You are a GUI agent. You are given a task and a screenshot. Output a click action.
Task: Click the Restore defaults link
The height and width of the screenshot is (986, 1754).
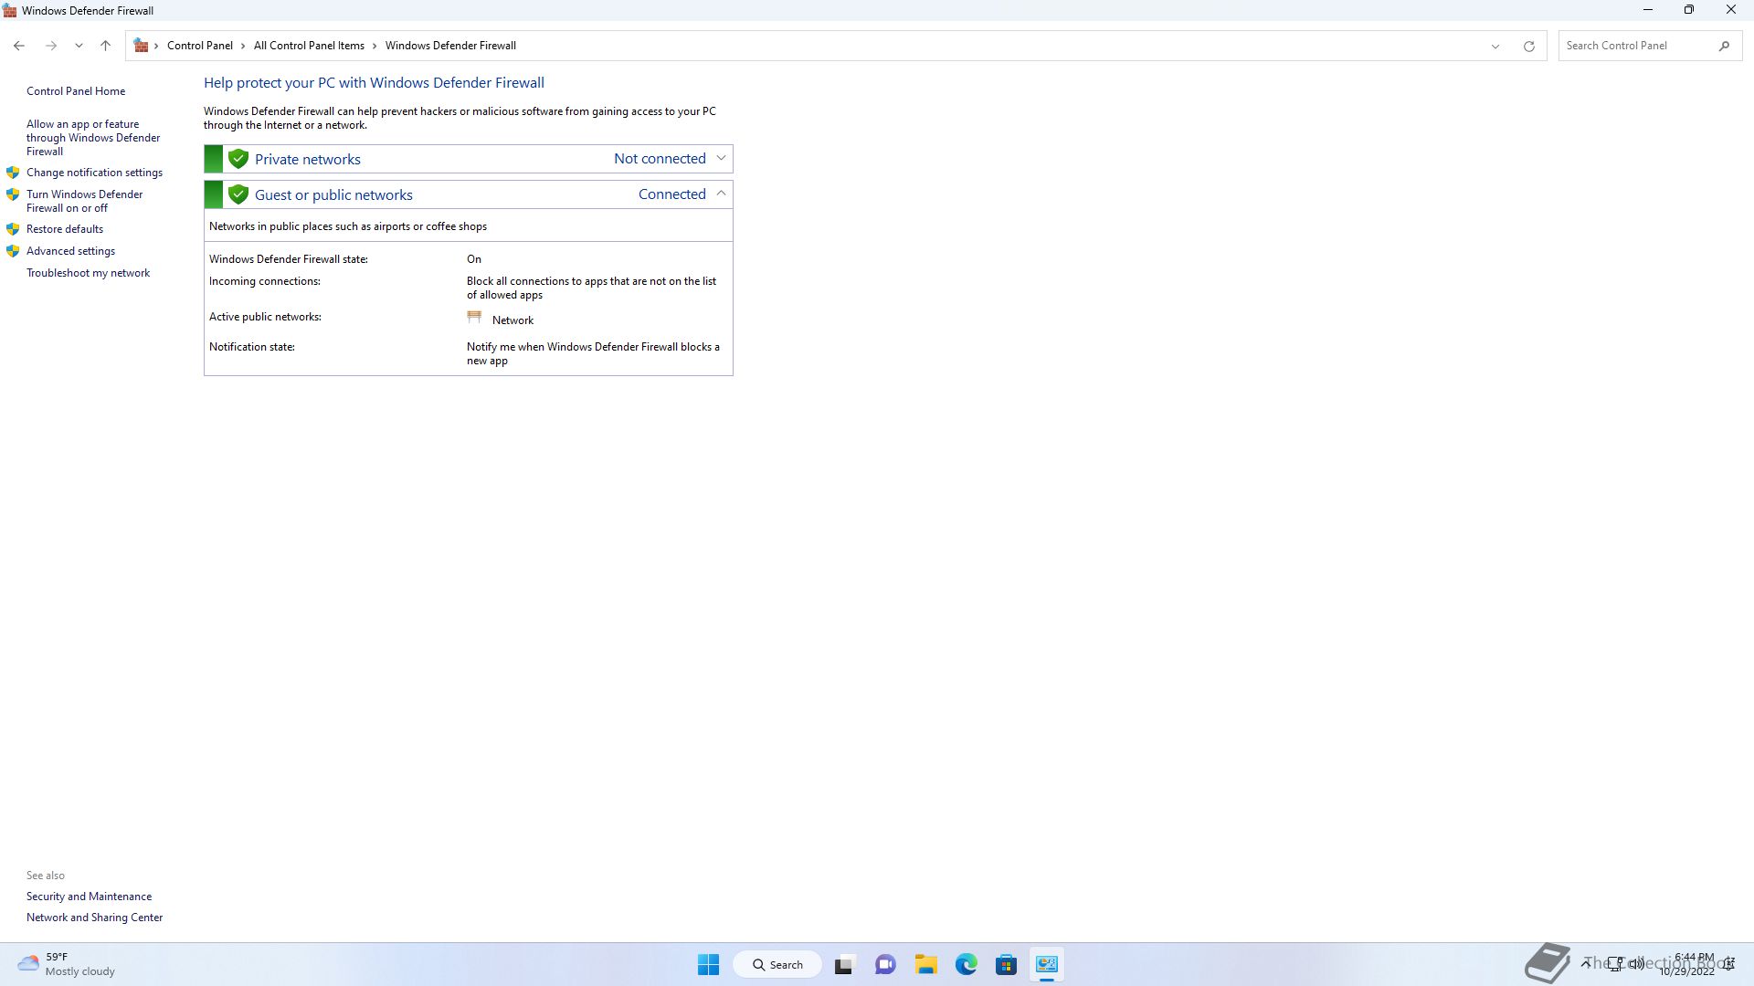64,229
